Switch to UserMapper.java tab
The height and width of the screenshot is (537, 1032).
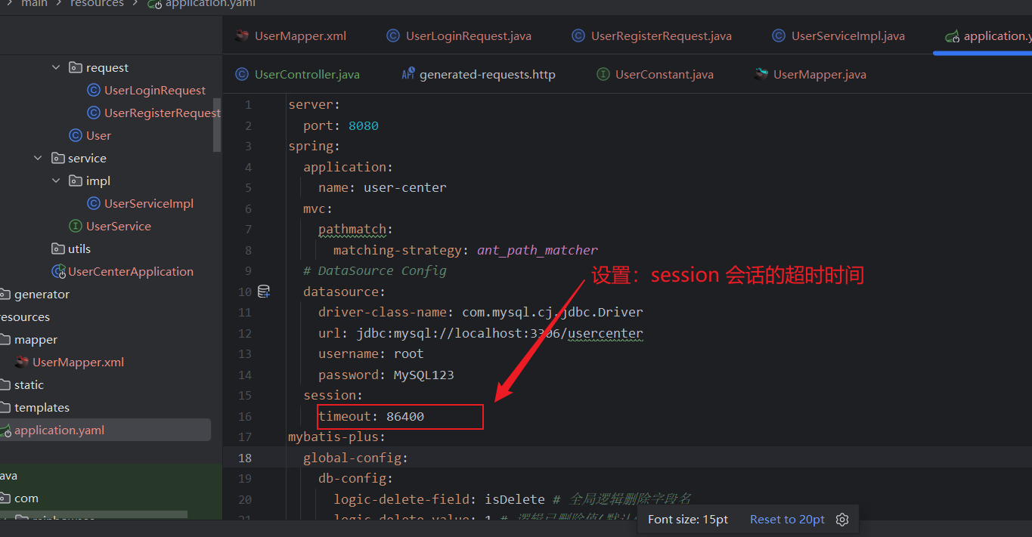pos(810,74)
